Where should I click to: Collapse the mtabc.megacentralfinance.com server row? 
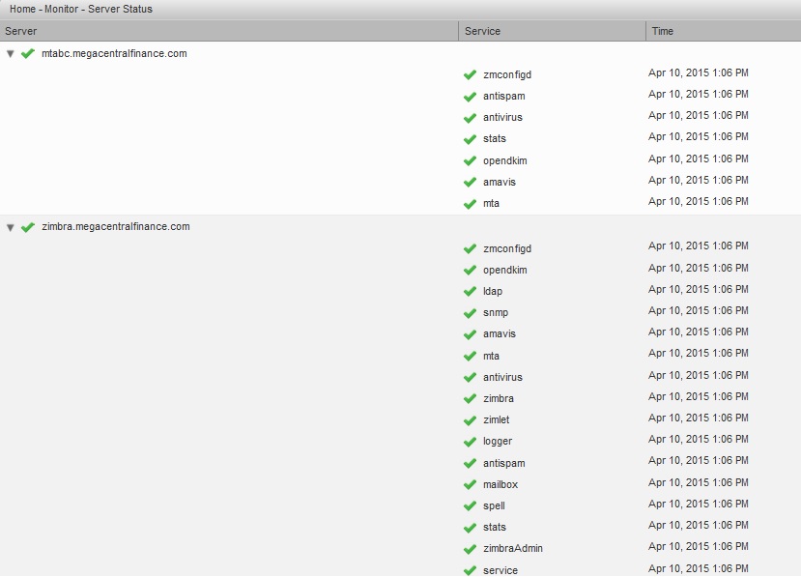[11, 54]
